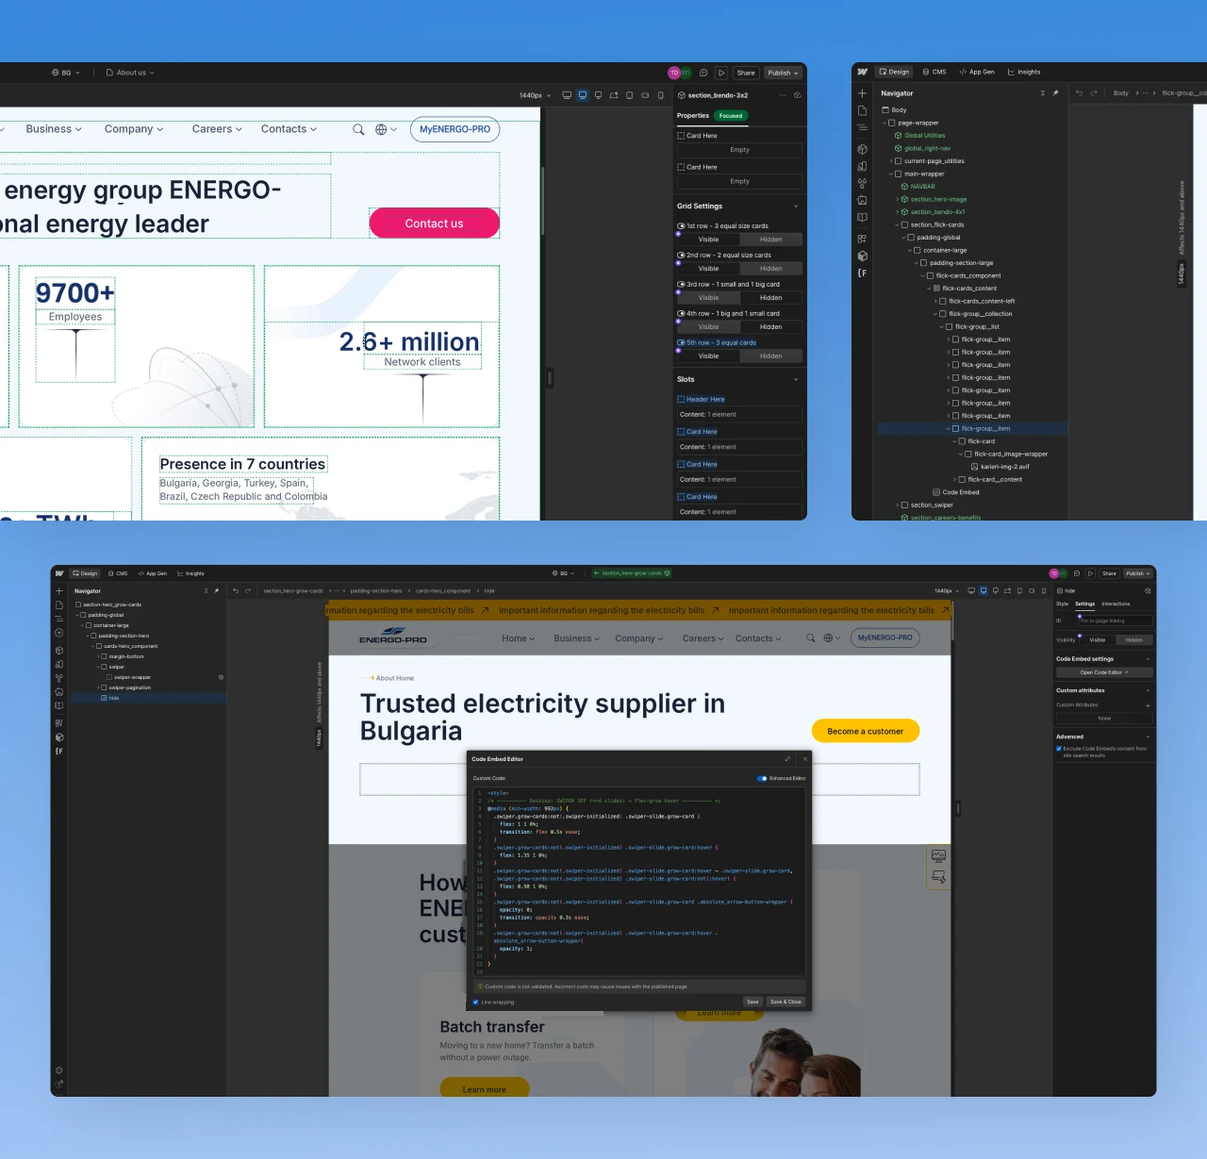Collapse Grid Settings section

click(x=795, y=207)
